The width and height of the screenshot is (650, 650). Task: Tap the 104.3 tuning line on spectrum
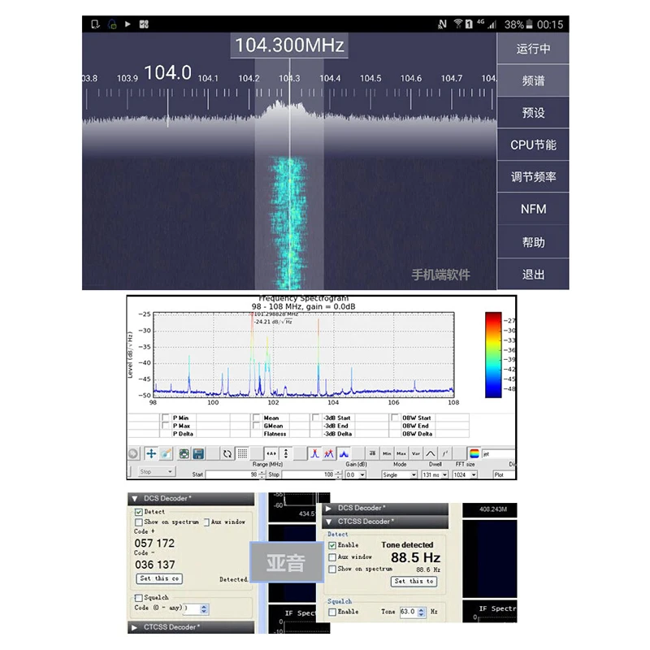coord(289,174)
